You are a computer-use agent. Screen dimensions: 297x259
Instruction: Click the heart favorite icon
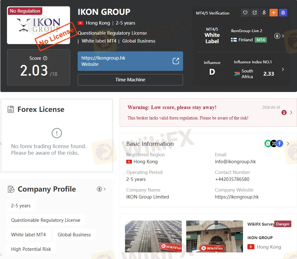pyautogui.click(x=245, y=13)
